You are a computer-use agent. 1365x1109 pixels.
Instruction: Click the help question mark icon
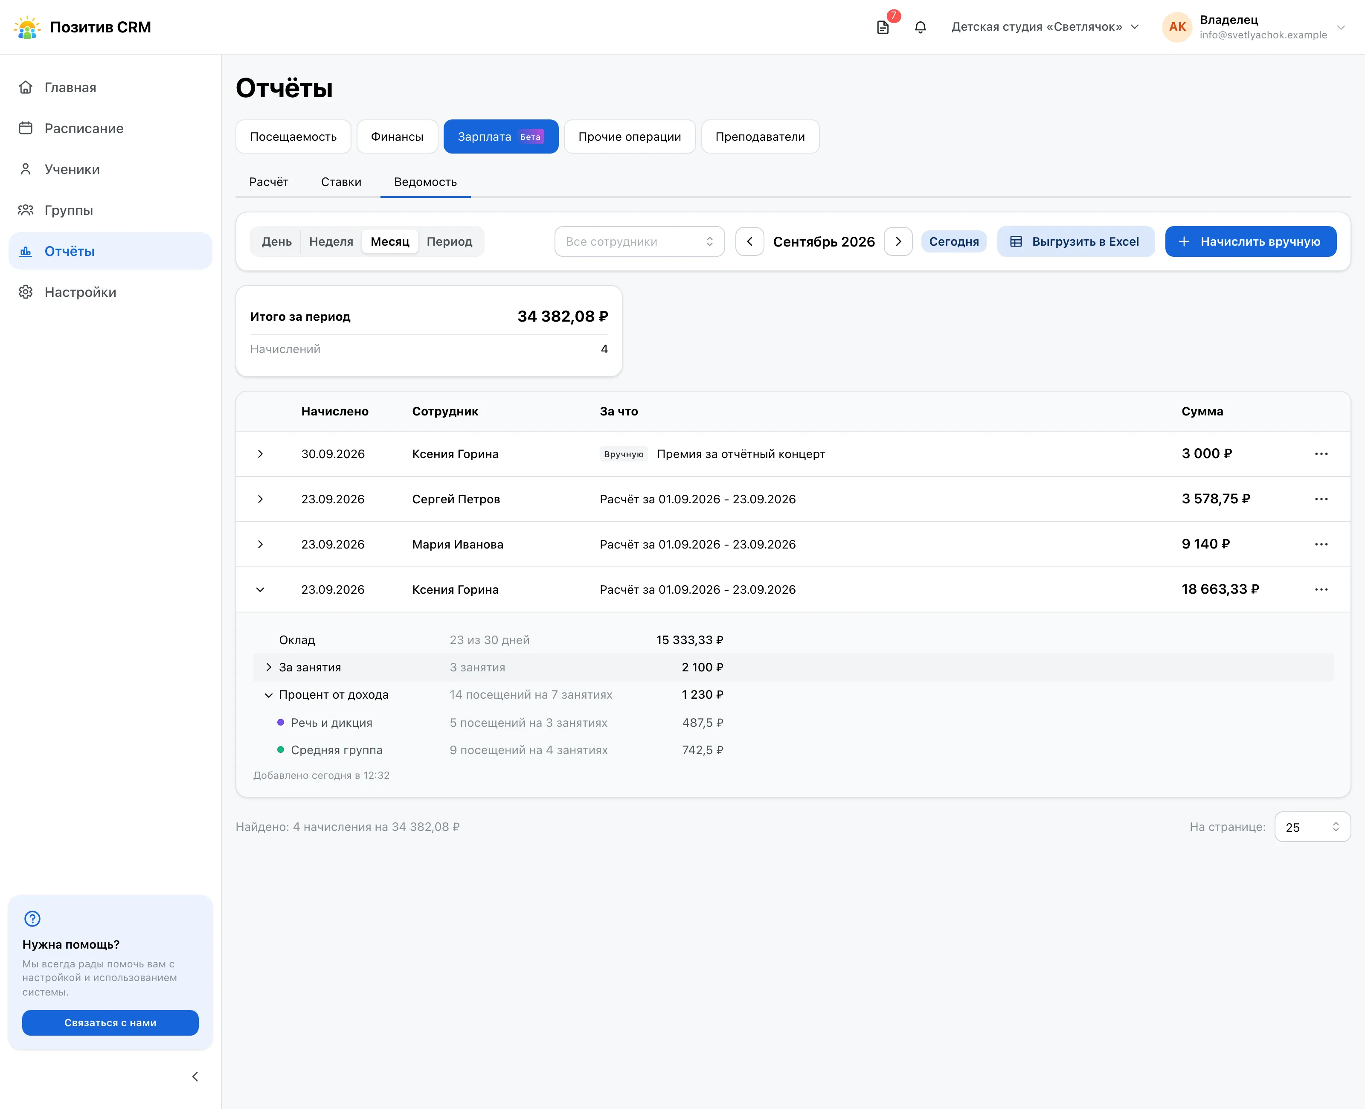[32, 919]
